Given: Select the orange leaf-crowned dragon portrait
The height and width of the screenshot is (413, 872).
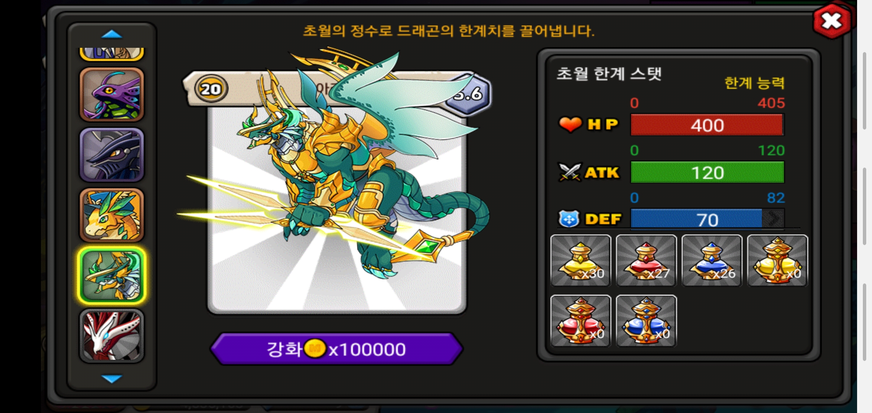Looking at the screenshot, I should 112,215.
